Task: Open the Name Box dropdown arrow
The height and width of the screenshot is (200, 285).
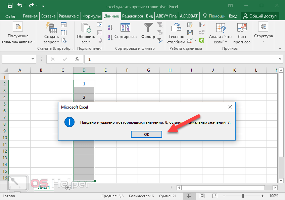Action: pyautogui.click(x=33, y=59)
